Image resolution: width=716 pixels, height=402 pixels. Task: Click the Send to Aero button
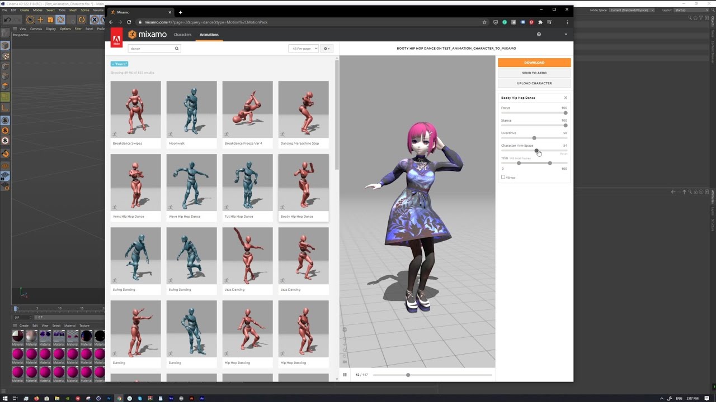[534, 73]
